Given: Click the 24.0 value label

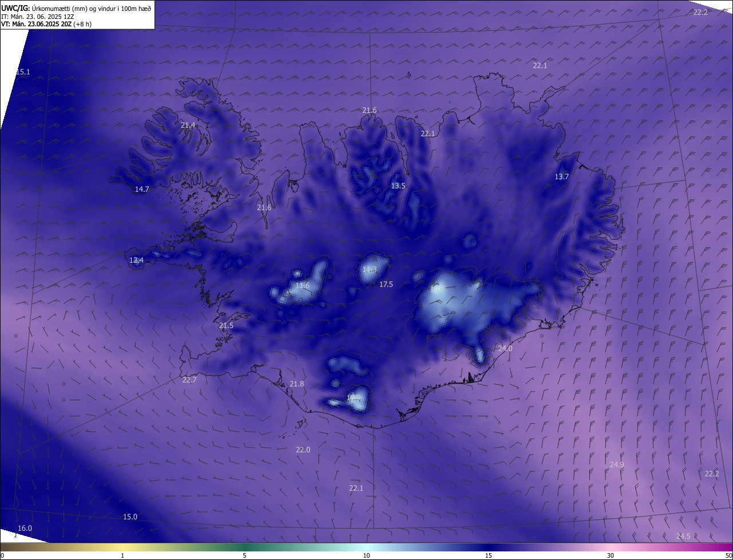Looking at the screenshot, I should (505, 348).
